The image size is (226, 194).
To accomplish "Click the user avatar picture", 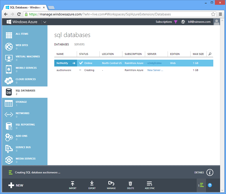I will pos(216,22).
